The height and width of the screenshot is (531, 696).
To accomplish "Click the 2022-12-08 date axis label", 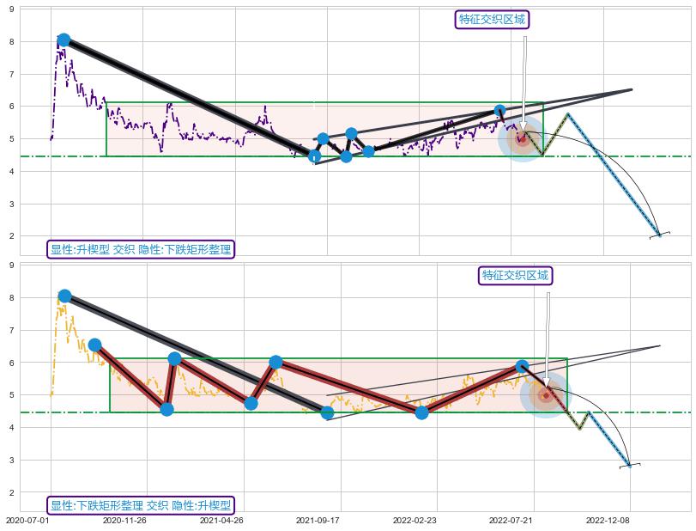I will (608, 520).
